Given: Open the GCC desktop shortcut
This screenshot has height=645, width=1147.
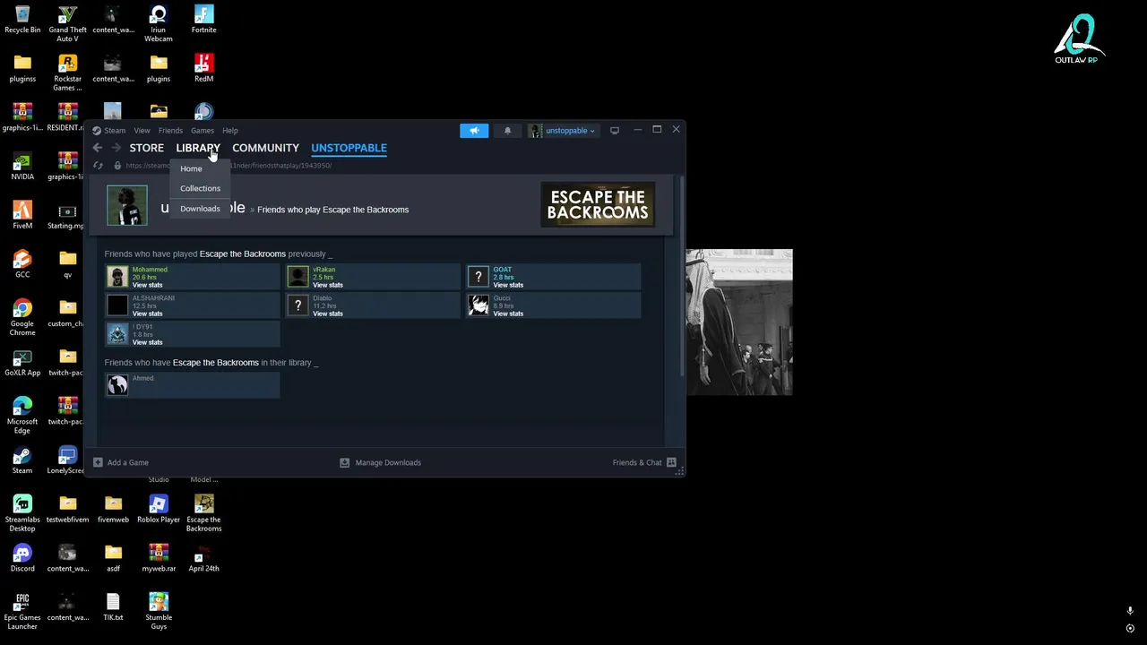Looking at the screenshot, I should [x=22, y=264].
